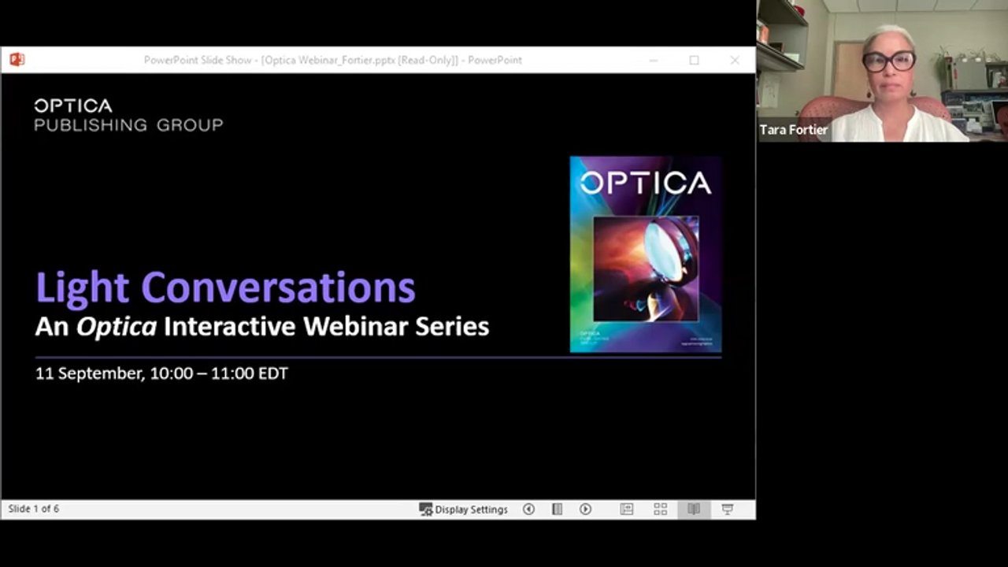Click the Optica journal cover image

(x=646, y=254)
